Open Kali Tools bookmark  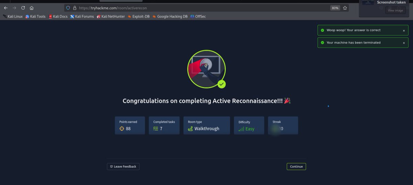tap(35, 16)
